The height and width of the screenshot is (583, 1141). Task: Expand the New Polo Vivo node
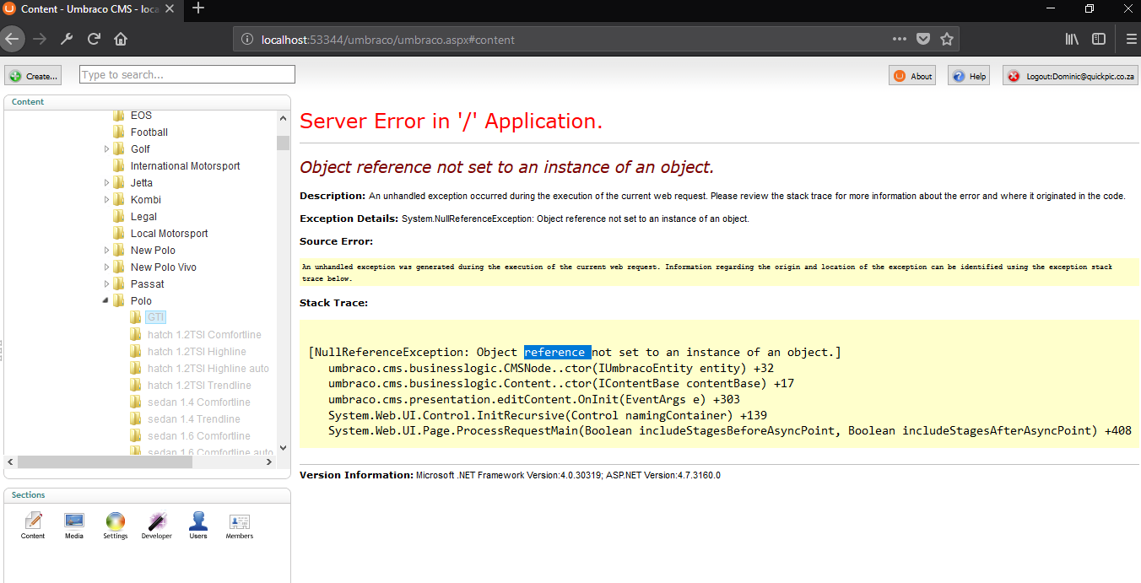[107, 267]
